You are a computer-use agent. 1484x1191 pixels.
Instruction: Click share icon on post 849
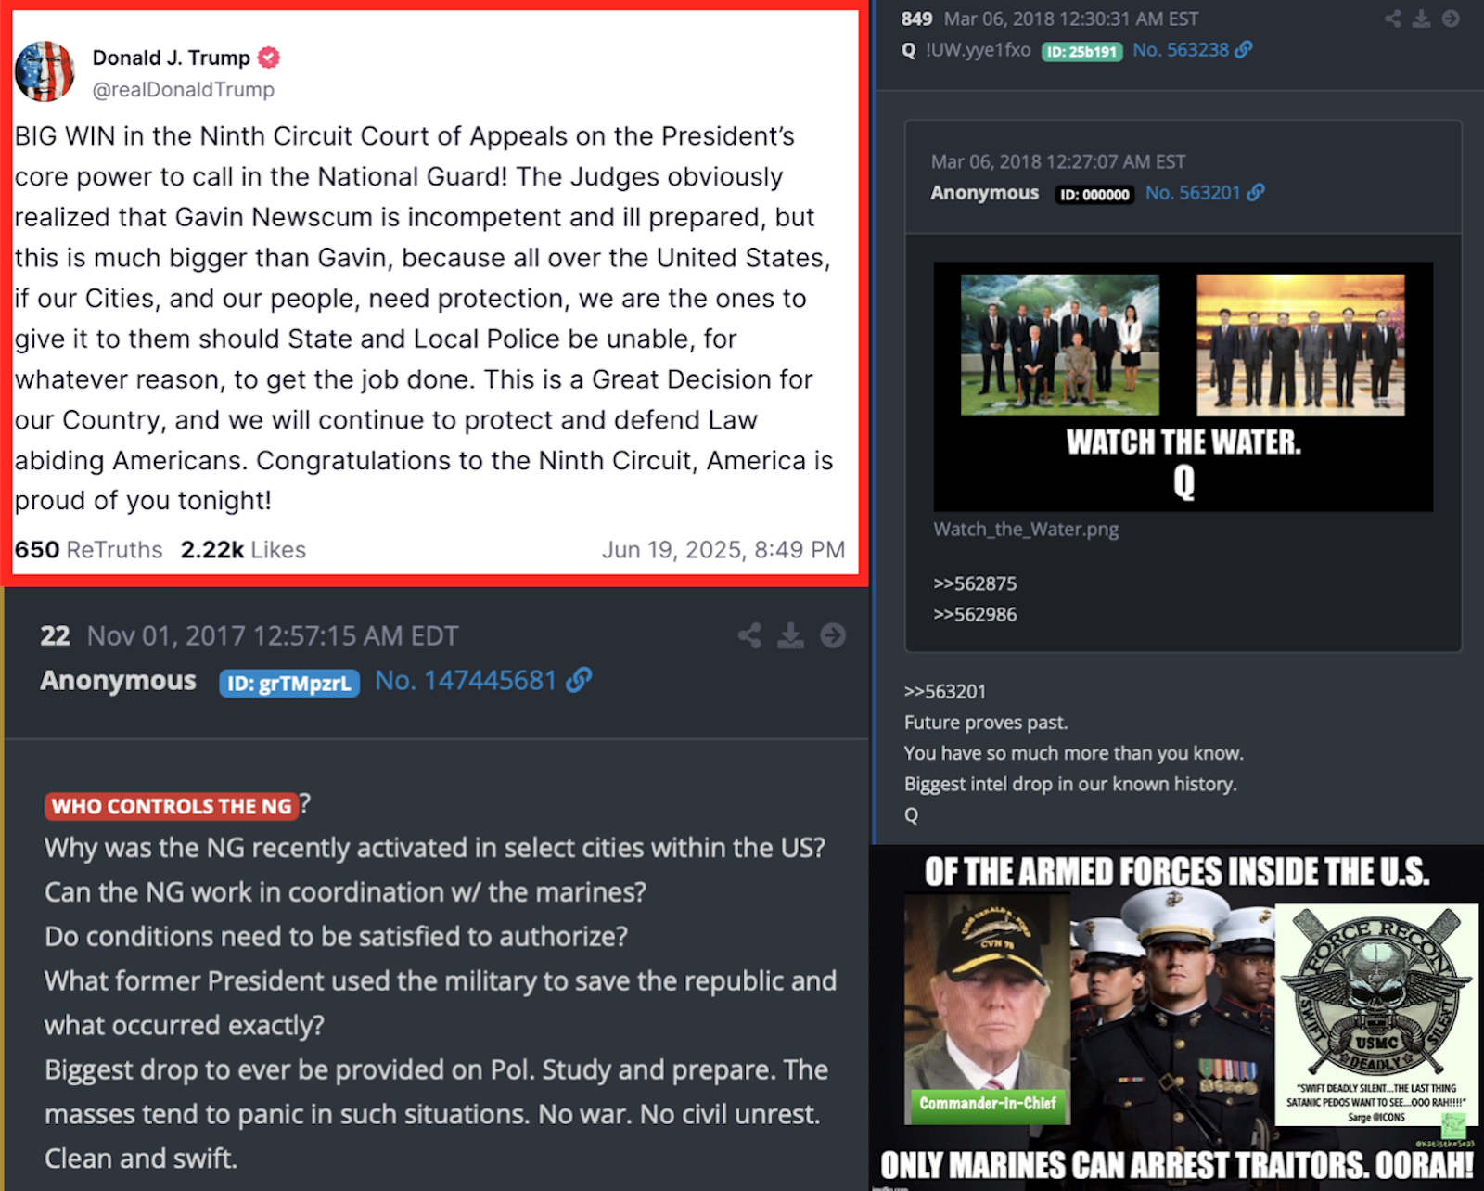pyautogui.click(x=1393, y=19)
